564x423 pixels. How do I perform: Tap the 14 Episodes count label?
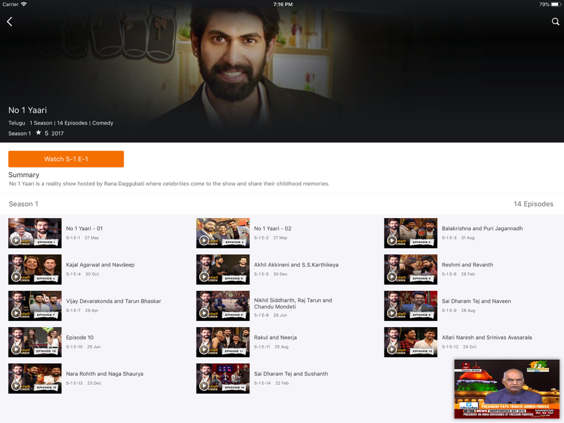click(x=534, y=204)
